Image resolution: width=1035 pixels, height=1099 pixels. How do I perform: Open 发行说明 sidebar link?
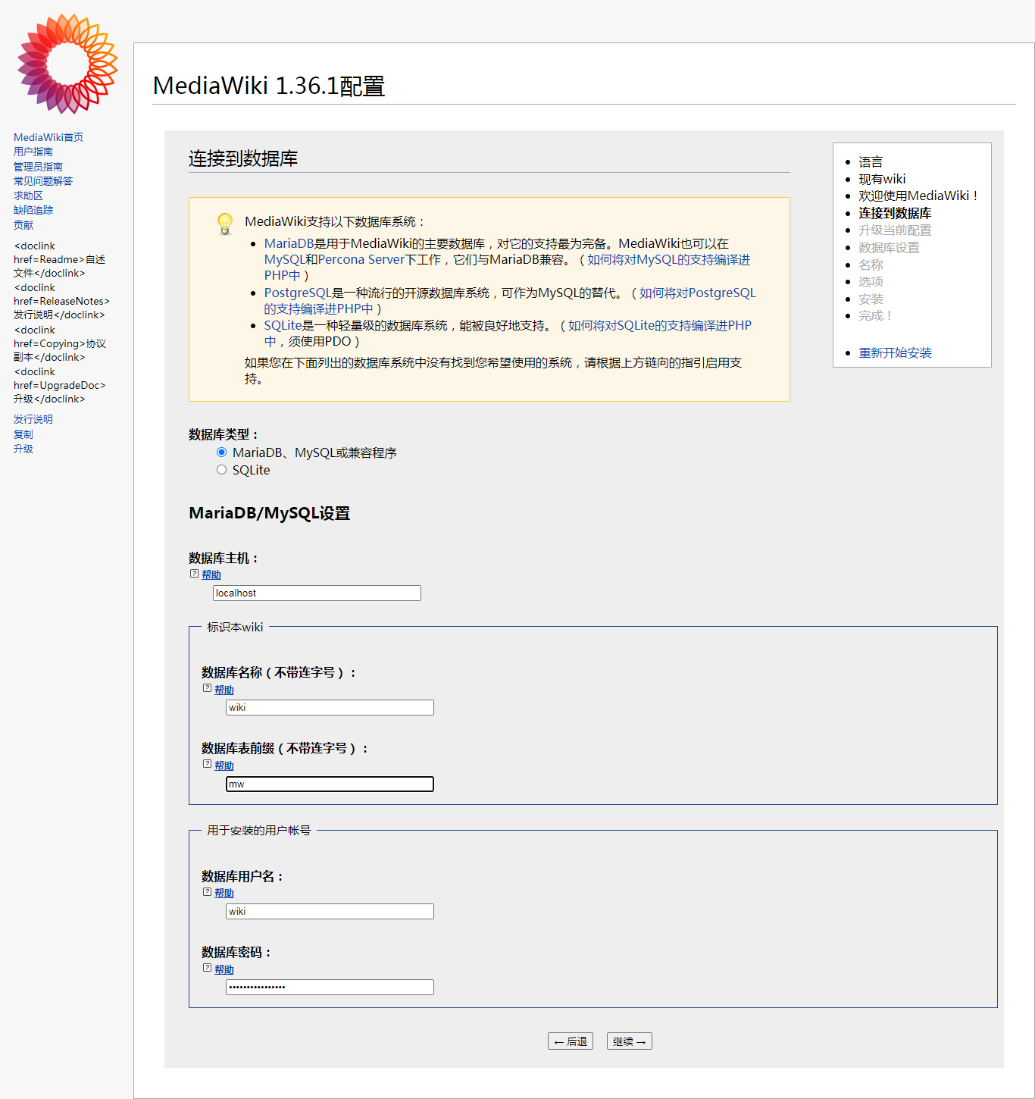pos(33,419)
